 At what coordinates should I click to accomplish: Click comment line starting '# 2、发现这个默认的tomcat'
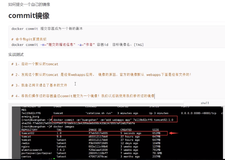point(101,75)
